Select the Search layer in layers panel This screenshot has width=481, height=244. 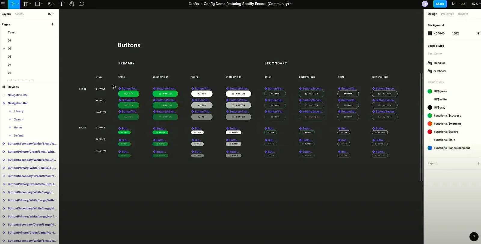pos(18,119)
